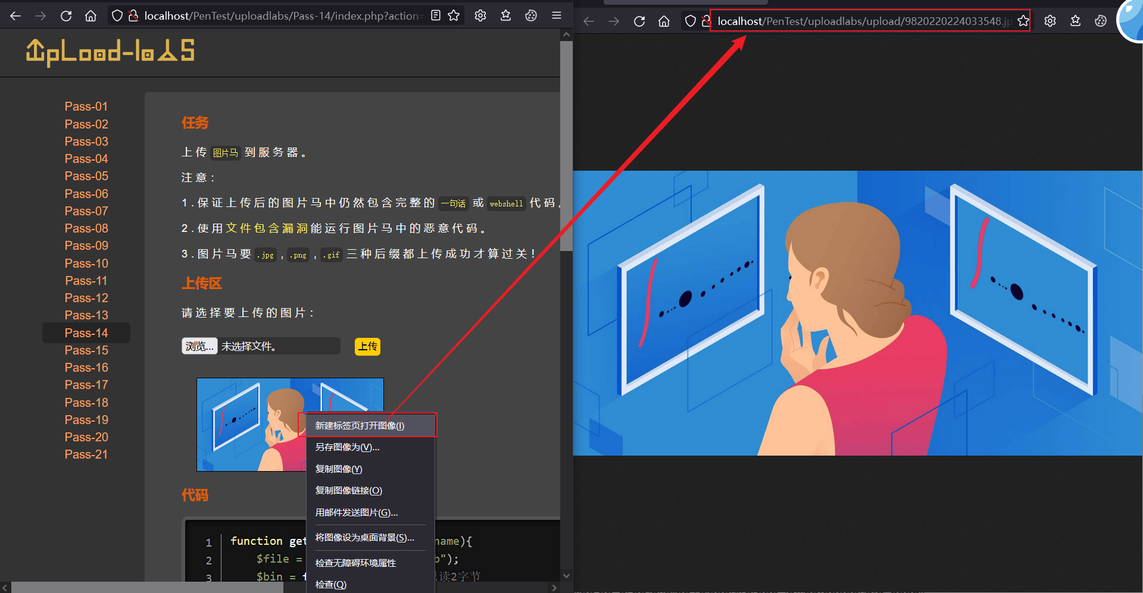1143x593 pixels.
Task: Open Pass-02 in the sidebar
Action: tap(86, 124)
